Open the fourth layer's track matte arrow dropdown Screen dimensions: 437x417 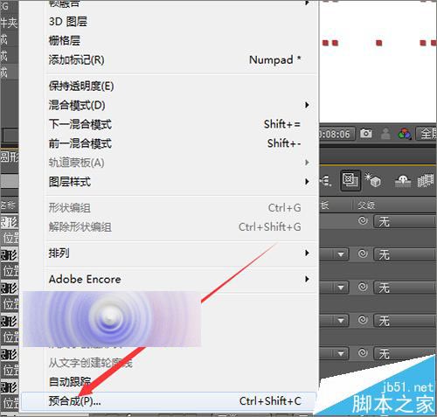pos(341,321)
